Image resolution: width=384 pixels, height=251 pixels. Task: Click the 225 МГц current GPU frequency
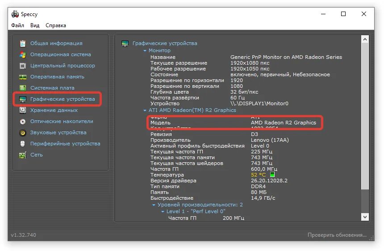pos(261,152)
